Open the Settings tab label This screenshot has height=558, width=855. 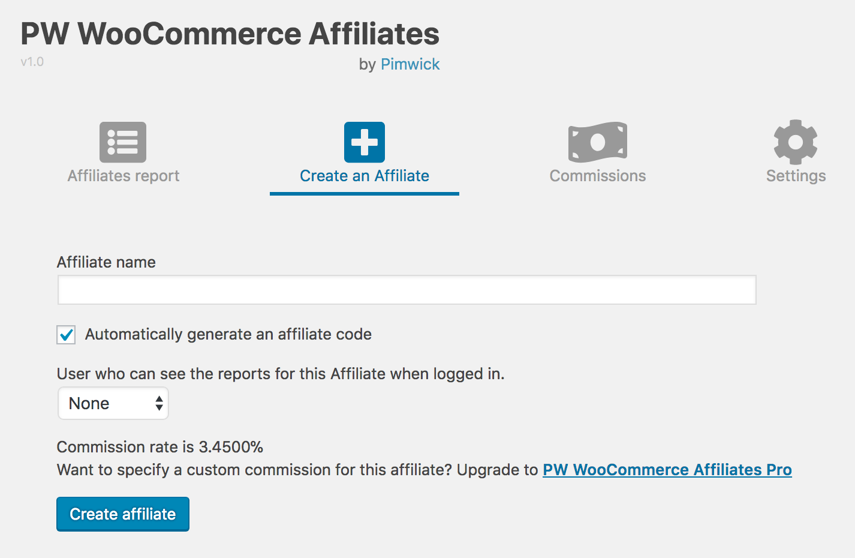point(796,176)
